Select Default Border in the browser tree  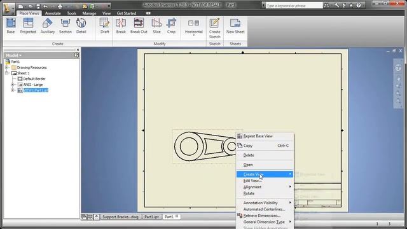coord(34,79)
